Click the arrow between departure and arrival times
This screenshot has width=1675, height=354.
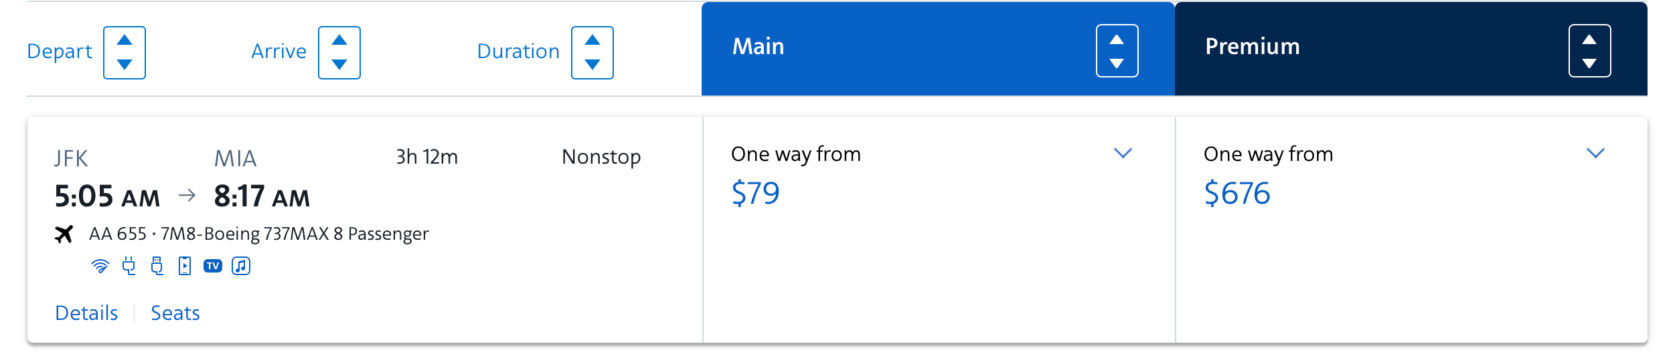click(187, 196)
